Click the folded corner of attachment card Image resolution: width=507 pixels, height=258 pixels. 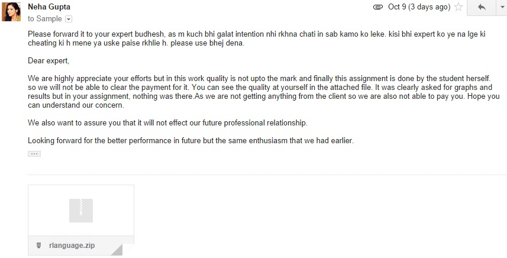pos(126,249)
